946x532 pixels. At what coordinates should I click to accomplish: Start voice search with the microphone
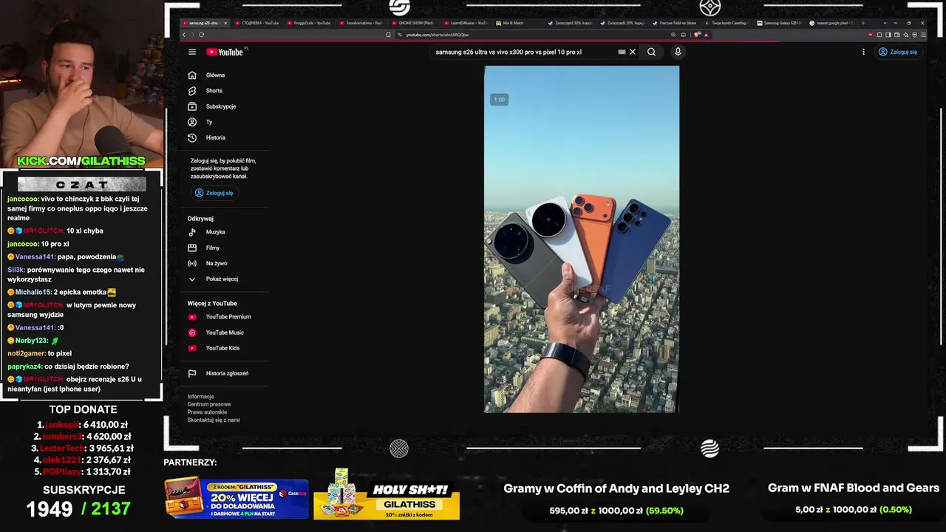[x=678, y=52]
